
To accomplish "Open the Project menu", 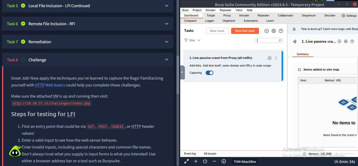I will click(x=197, y=10).
